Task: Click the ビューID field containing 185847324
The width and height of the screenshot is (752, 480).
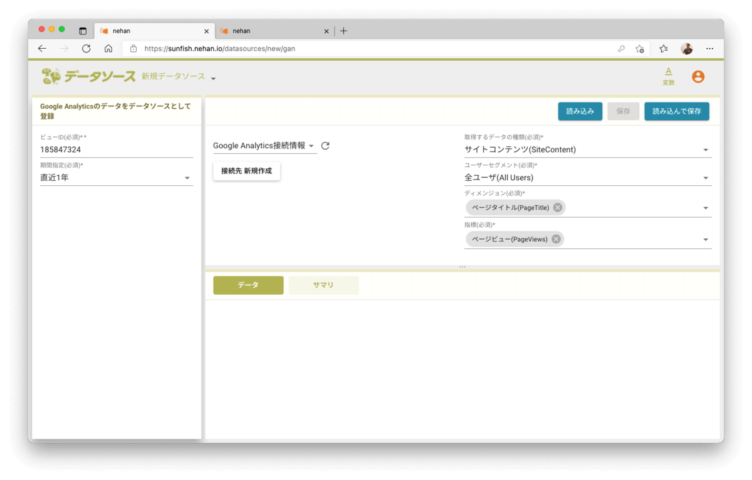Action: [117, 150]
